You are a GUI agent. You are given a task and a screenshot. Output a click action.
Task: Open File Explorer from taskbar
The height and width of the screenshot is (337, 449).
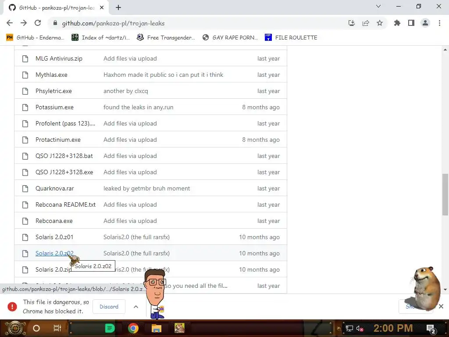[x=157, y=328]
